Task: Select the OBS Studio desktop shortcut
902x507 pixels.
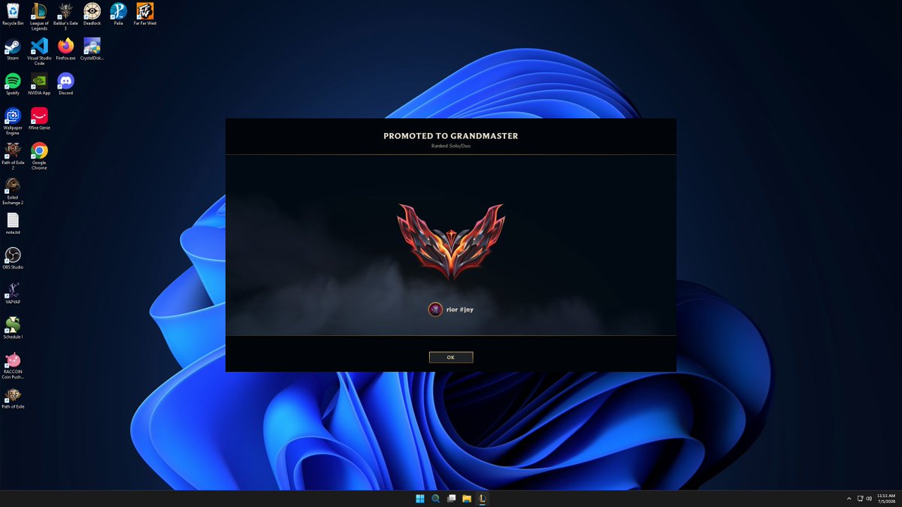Action: click(13, 258)
